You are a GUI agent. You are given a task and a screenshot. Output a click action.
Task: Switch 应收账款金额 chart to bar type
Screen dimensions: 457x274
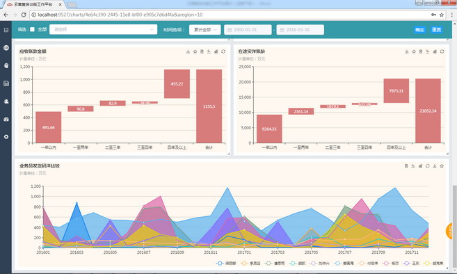click(216, 51)
